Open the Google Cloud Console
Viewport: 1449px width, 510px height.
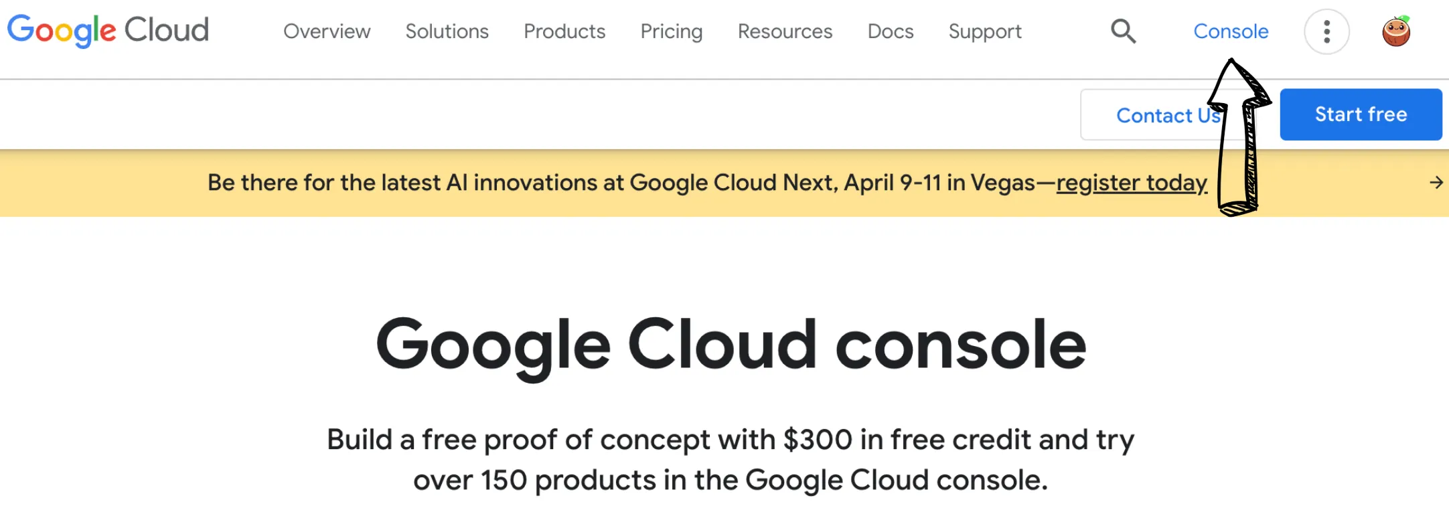[1231, 31]
